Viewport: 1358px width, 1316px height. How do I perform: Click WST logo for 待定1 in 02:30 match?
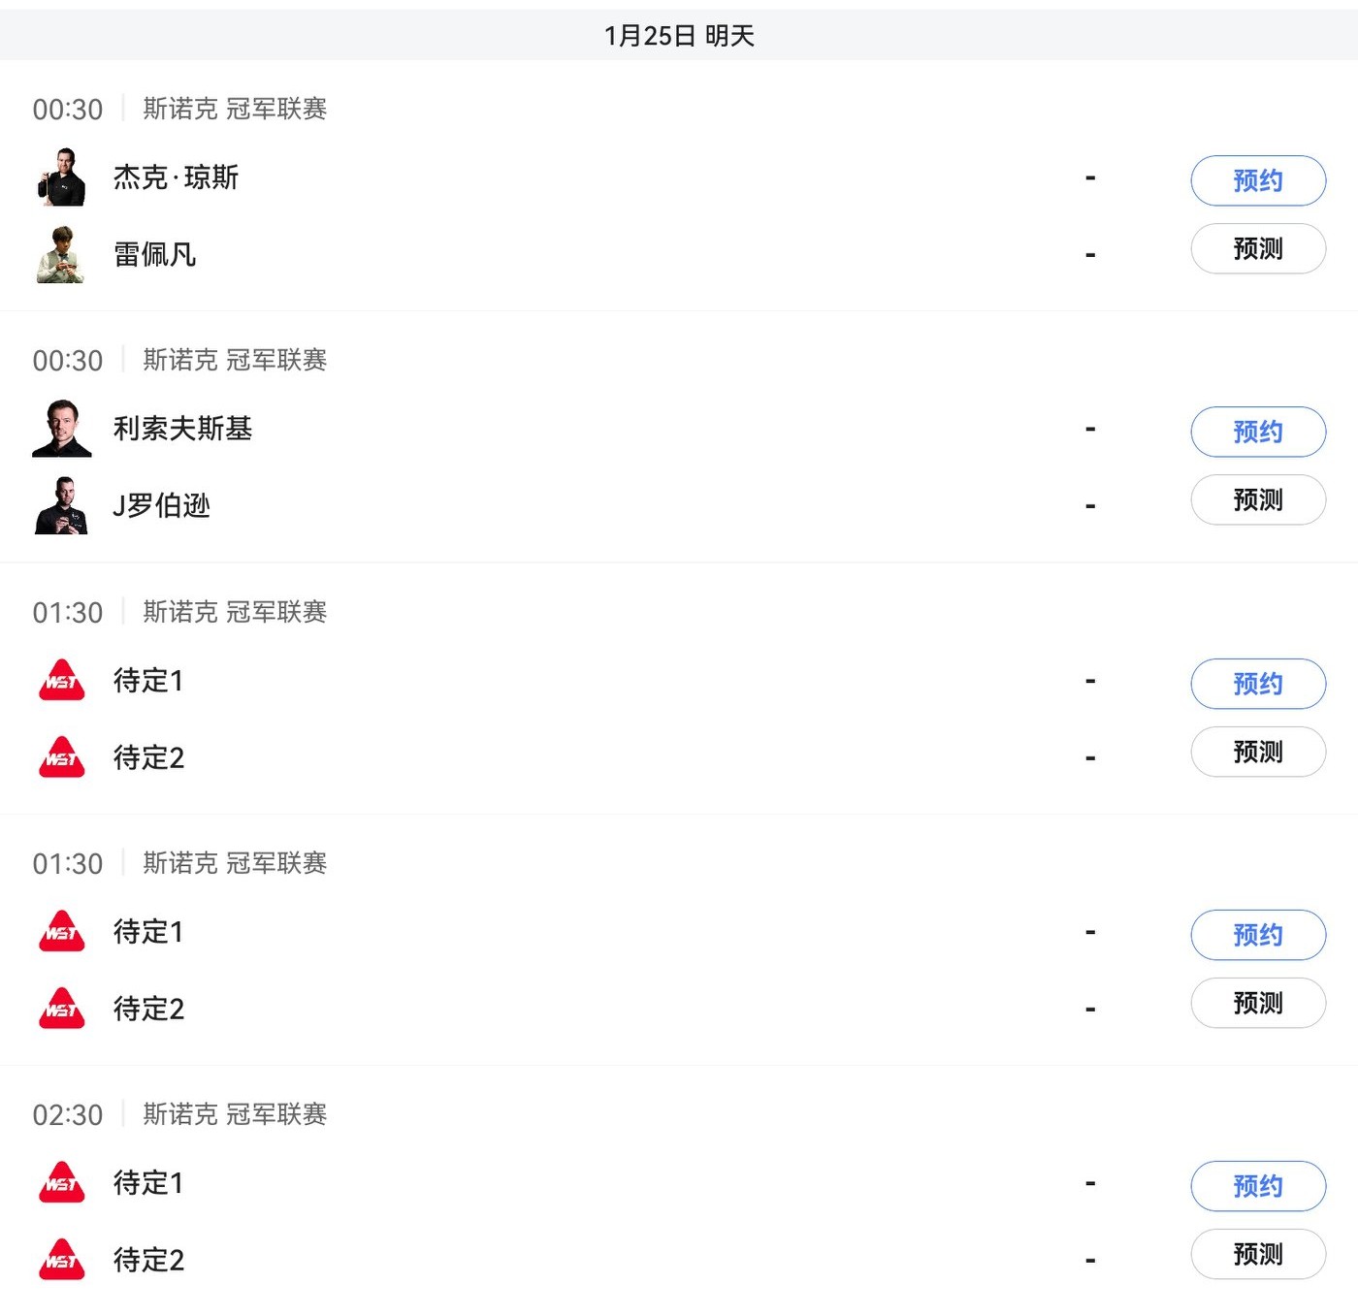[61, 1183]
